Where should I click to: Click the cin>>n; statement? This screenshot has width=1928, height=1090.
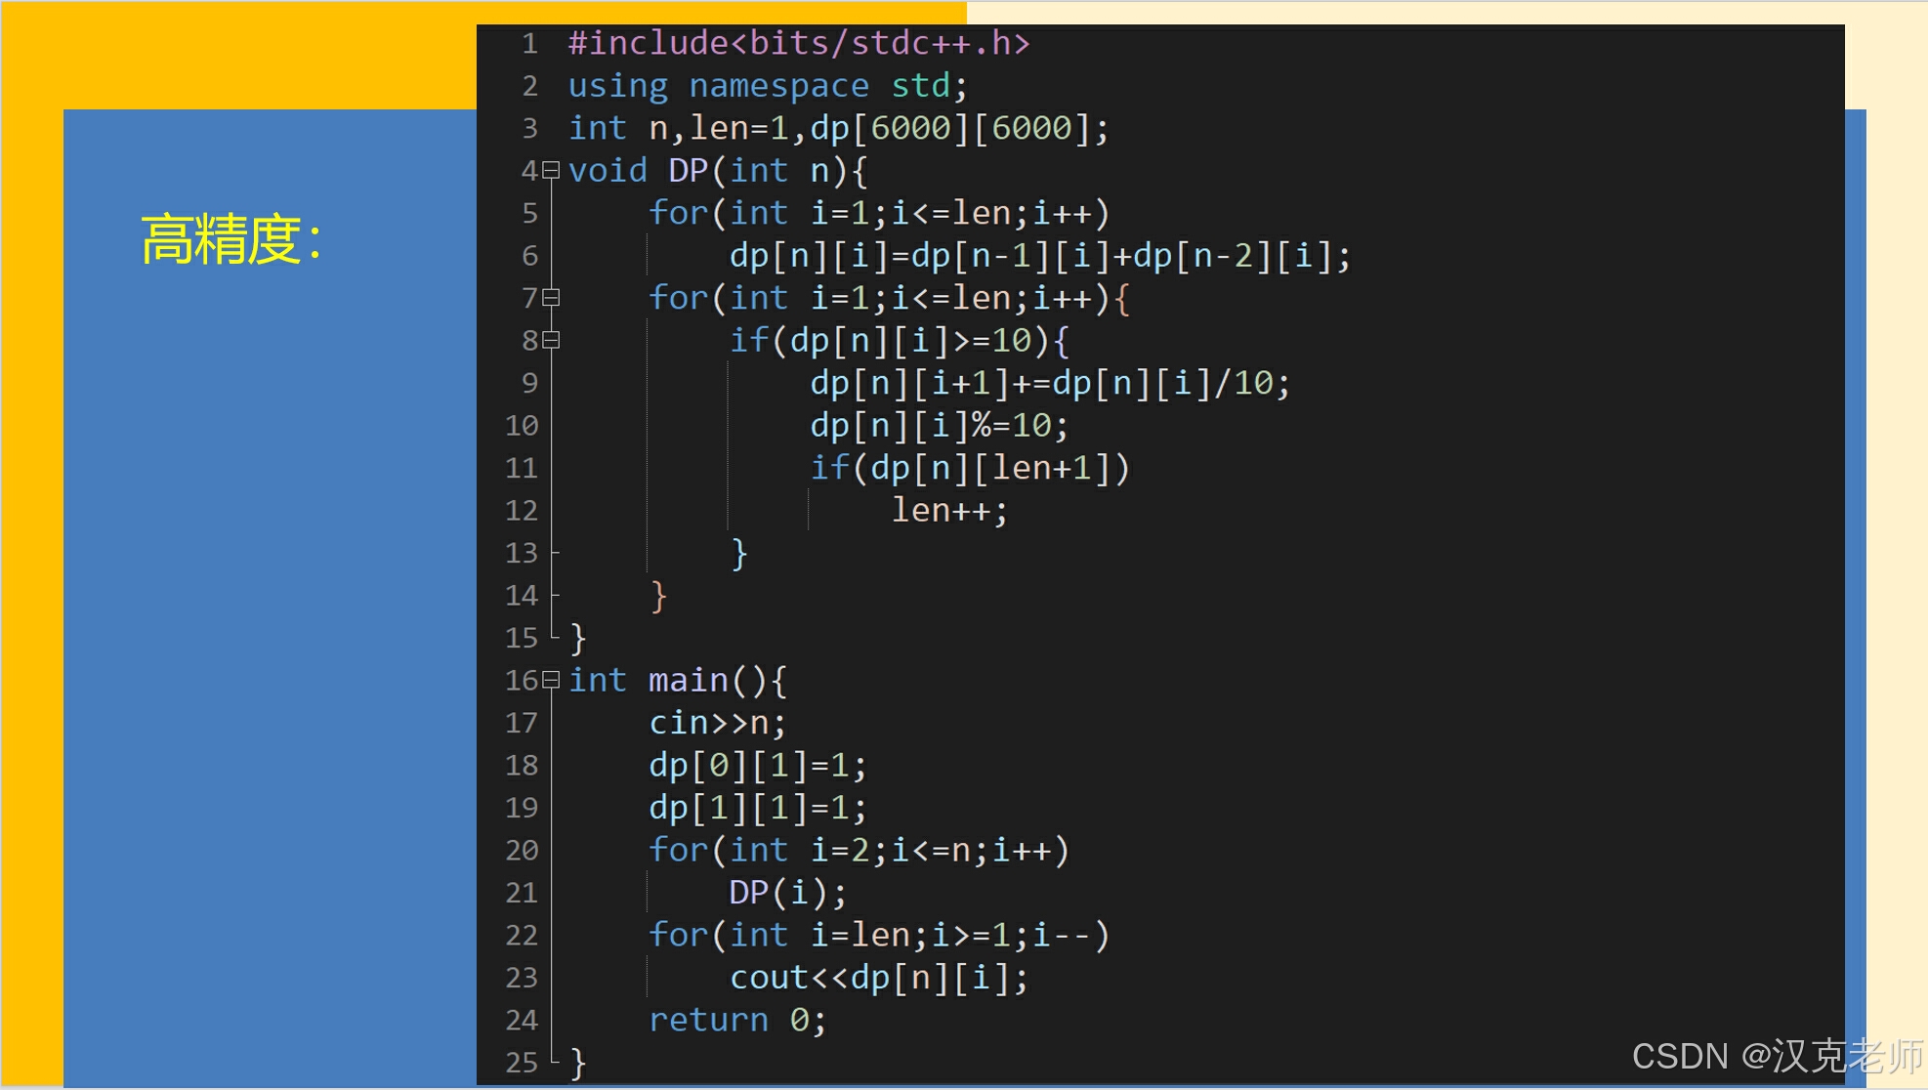(717, 723)
